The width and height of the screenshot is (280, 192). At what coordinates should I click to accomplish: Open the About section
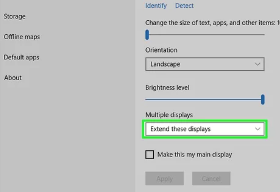tap(13, 78)
